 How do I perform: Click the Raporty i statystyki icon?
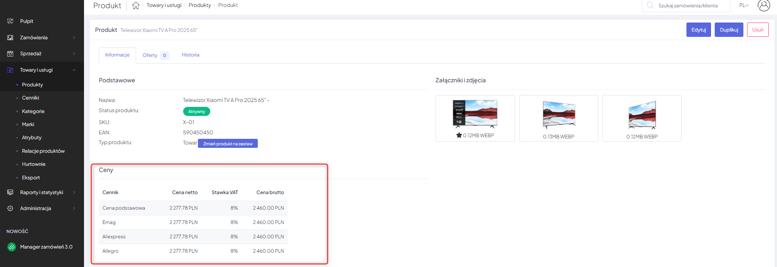pyautogui.click(x=10, y=192)
